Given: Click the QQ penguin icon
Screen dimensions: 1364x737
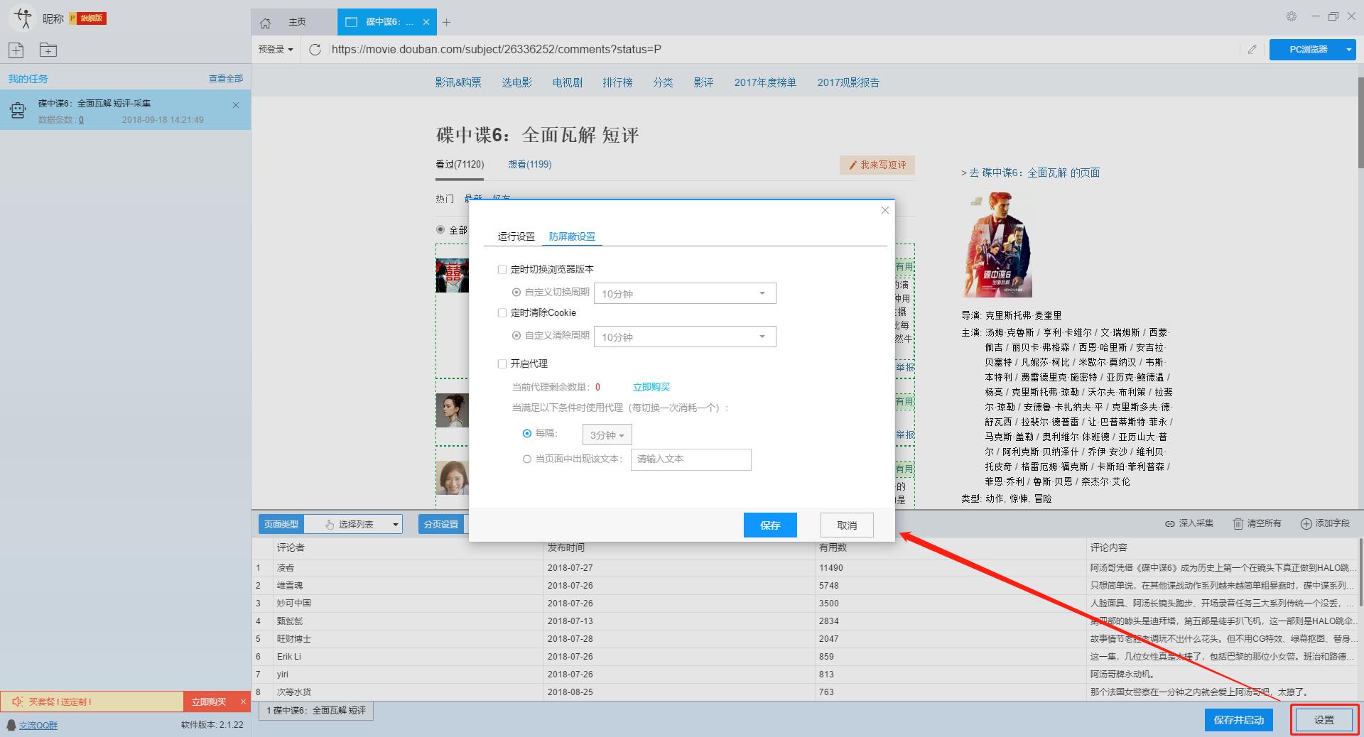Looking at the screenshot, I should [x=11, y=725].
